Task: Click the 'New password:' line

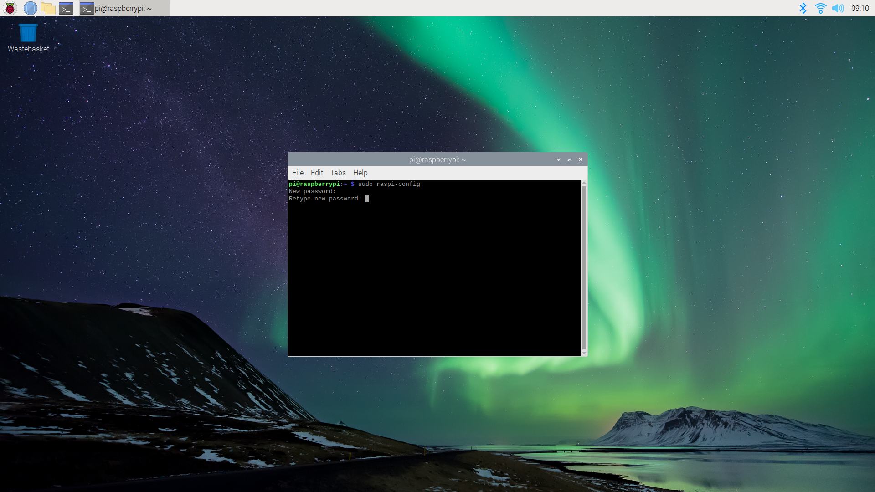Action: tap(312, 191)
